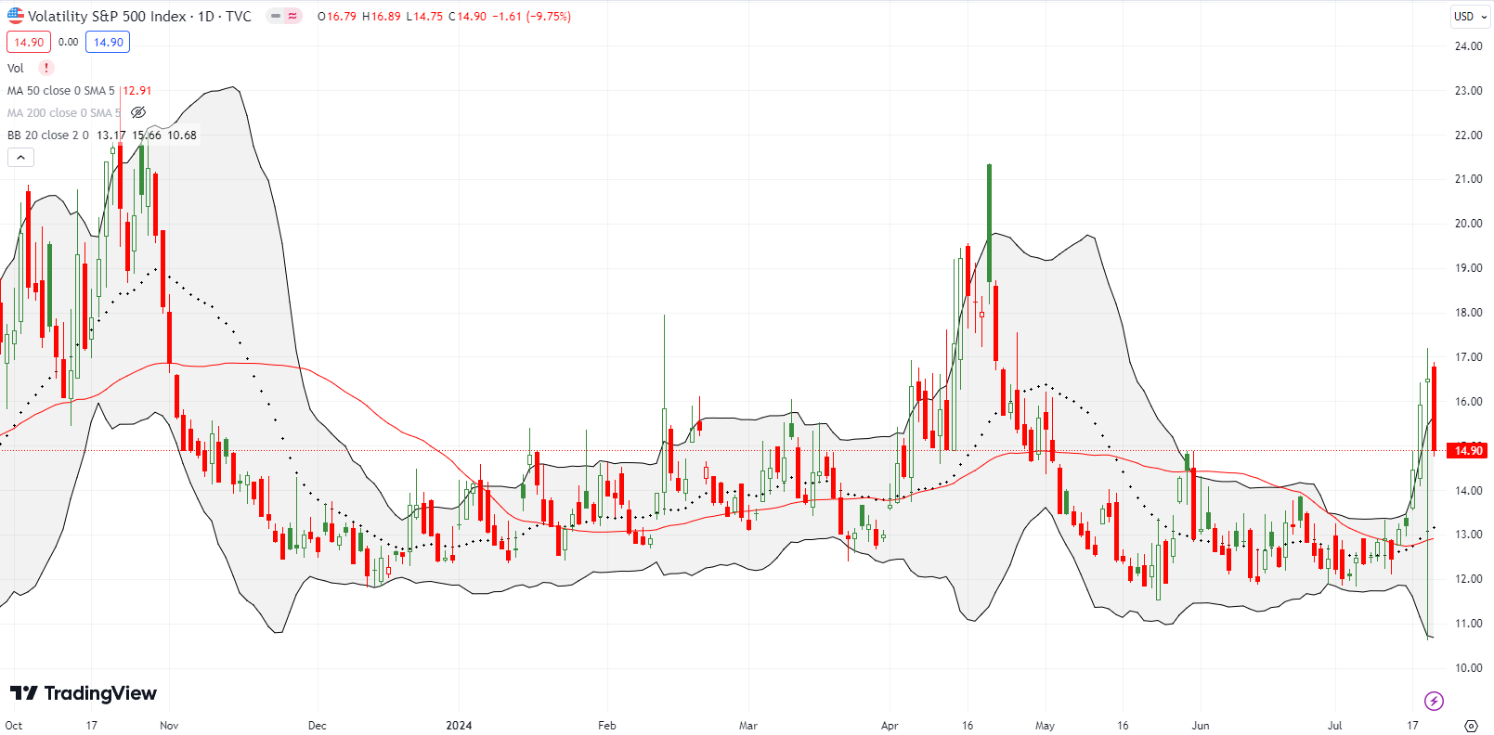Click the blue 14.90 buy button
Image resolution: width=1494 pixels, height=735 pixels.
108,42
